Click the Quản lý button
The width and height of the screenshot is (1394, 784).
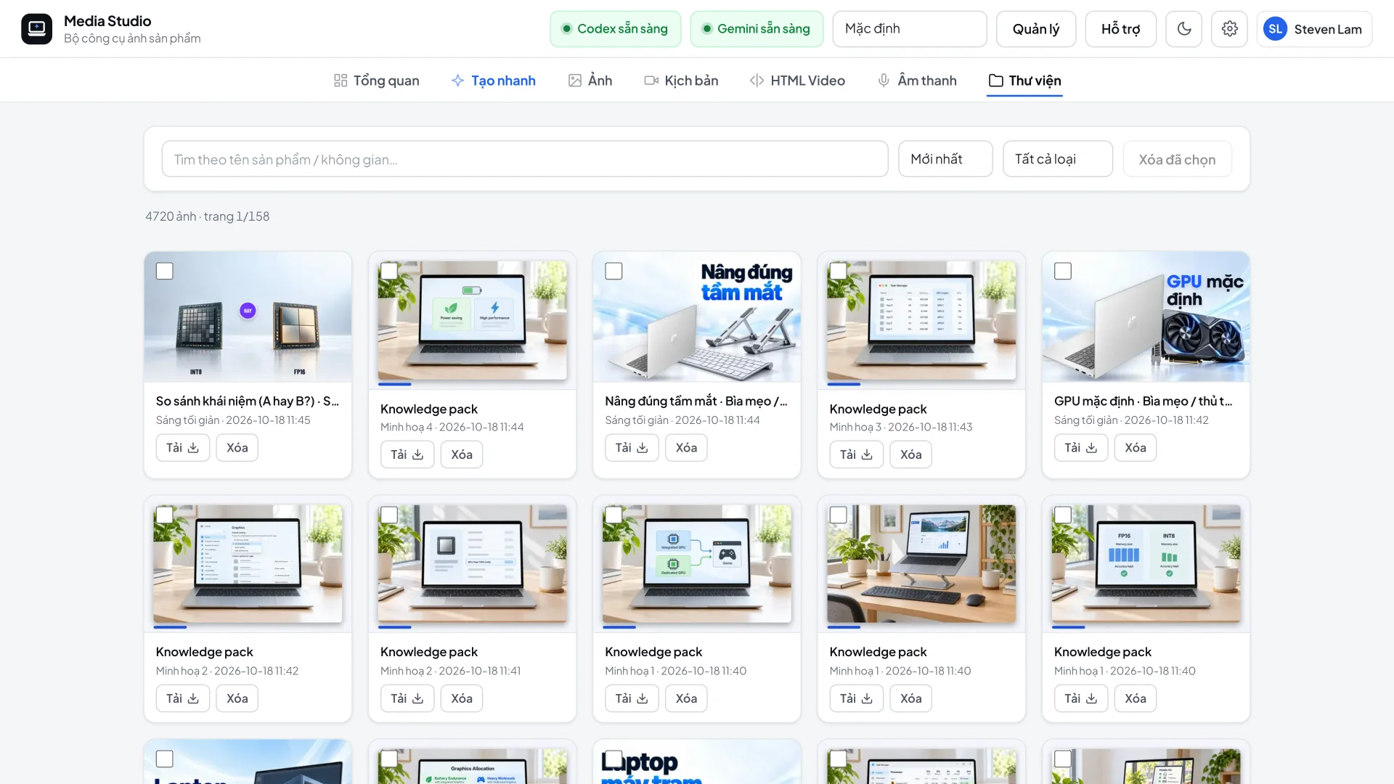1036,29
